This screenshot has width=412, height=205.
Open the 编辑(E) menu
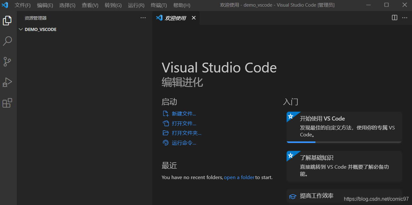pyautogui.click(x=45, y=5)
